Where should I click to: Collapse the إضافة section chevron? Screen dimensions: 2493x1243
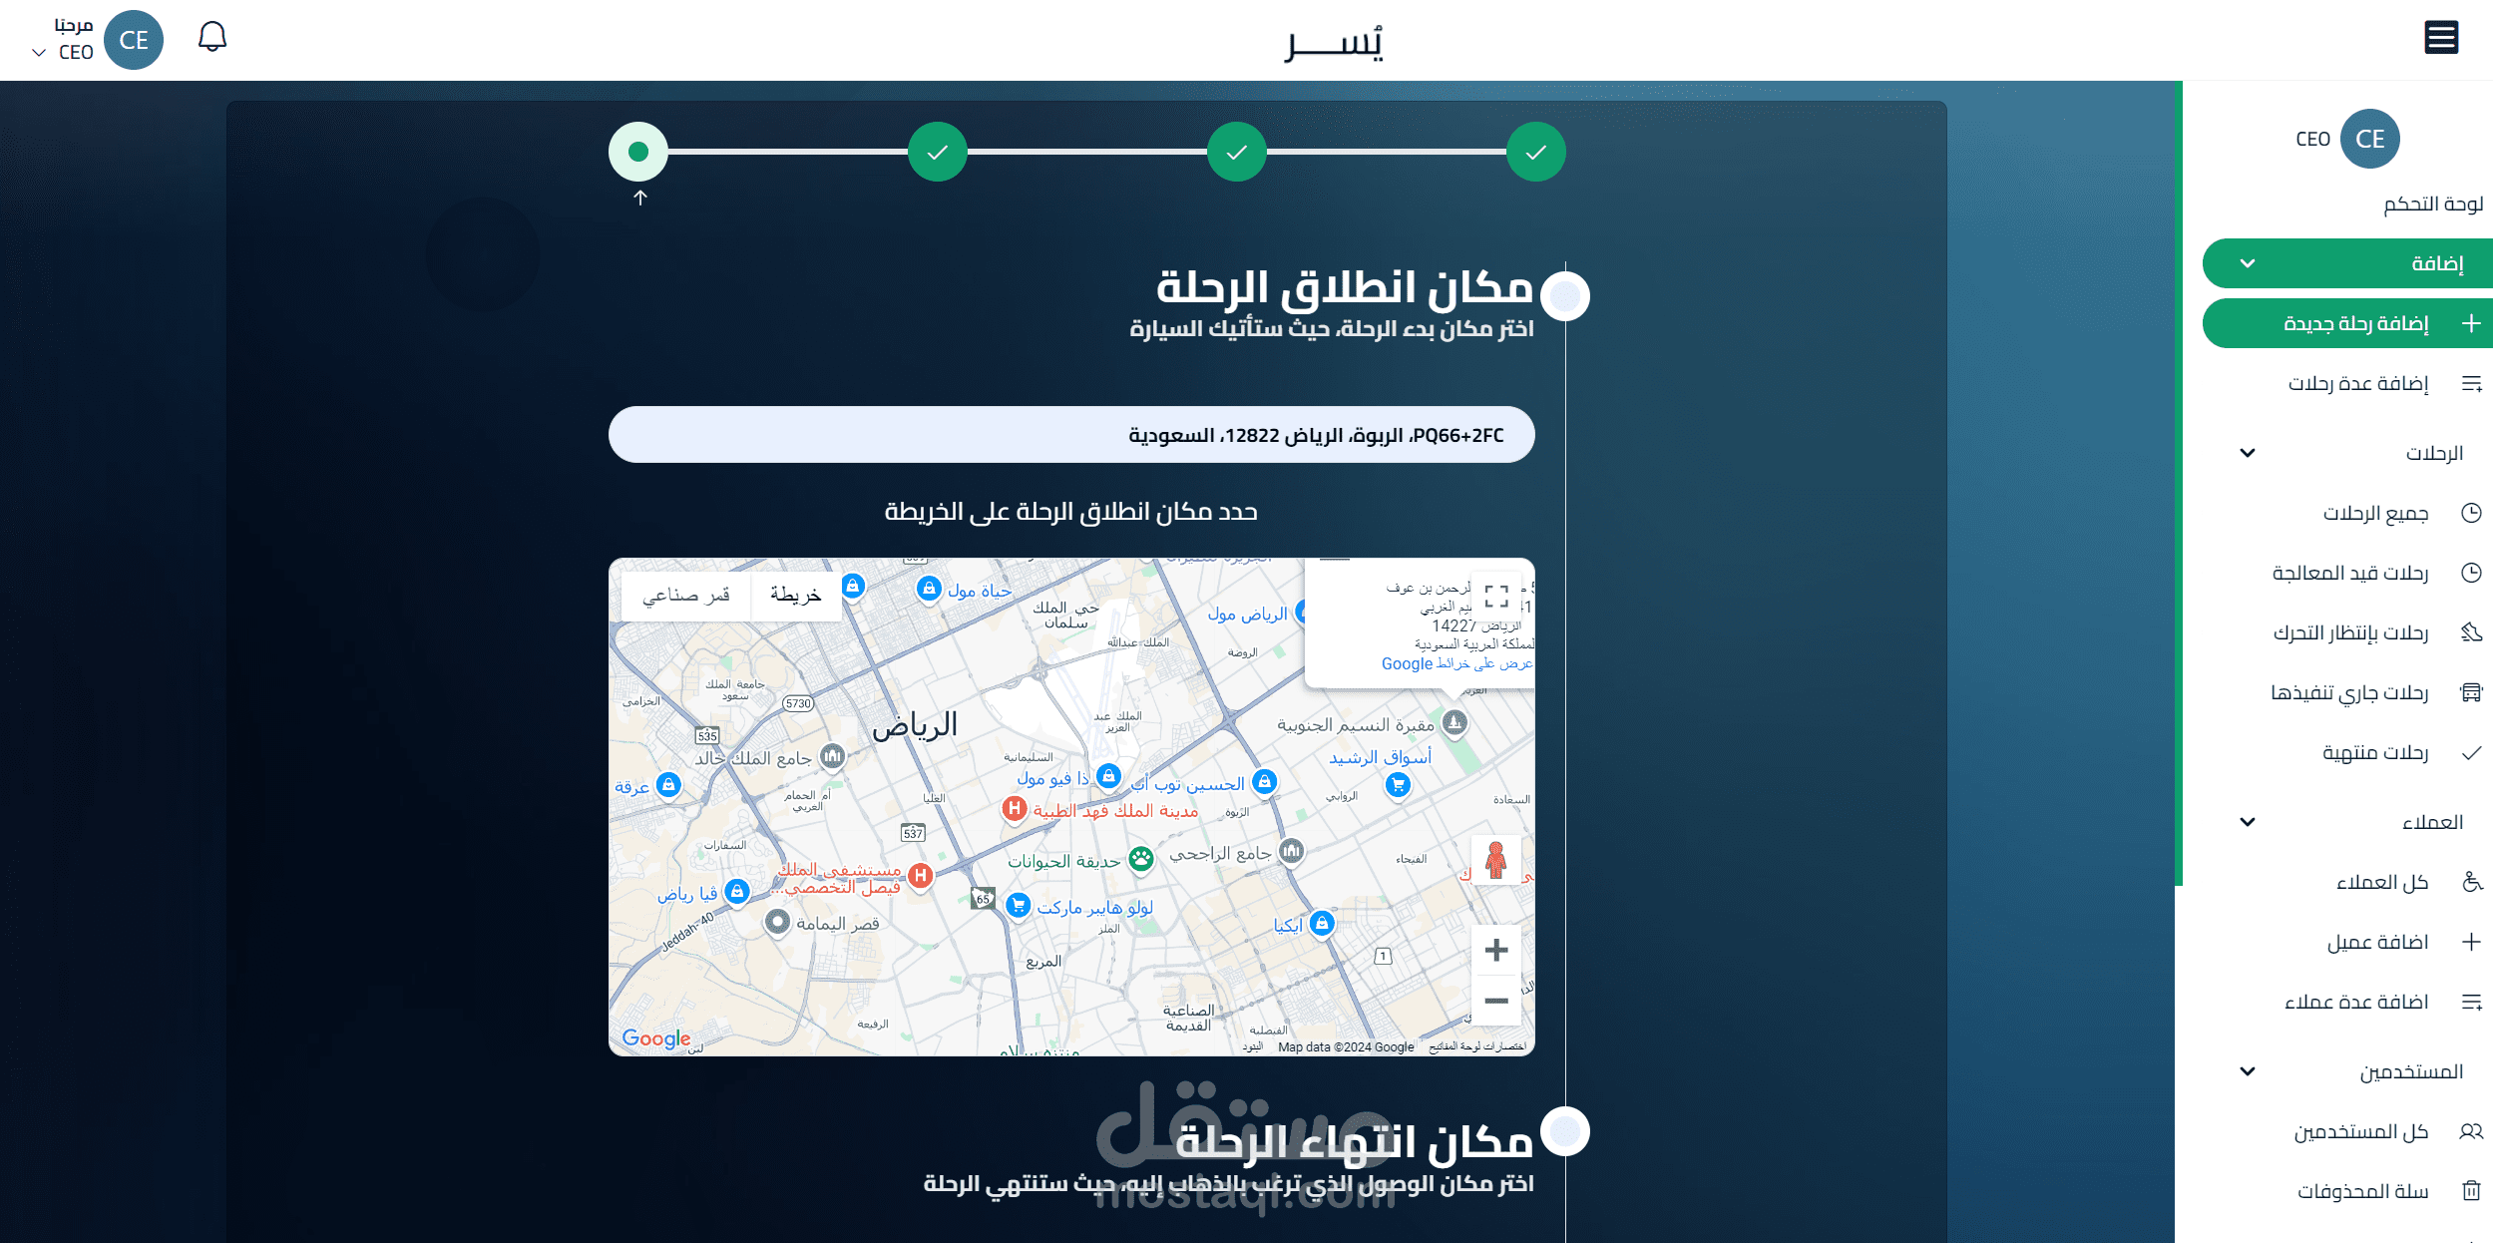[x=2247, y=263]
